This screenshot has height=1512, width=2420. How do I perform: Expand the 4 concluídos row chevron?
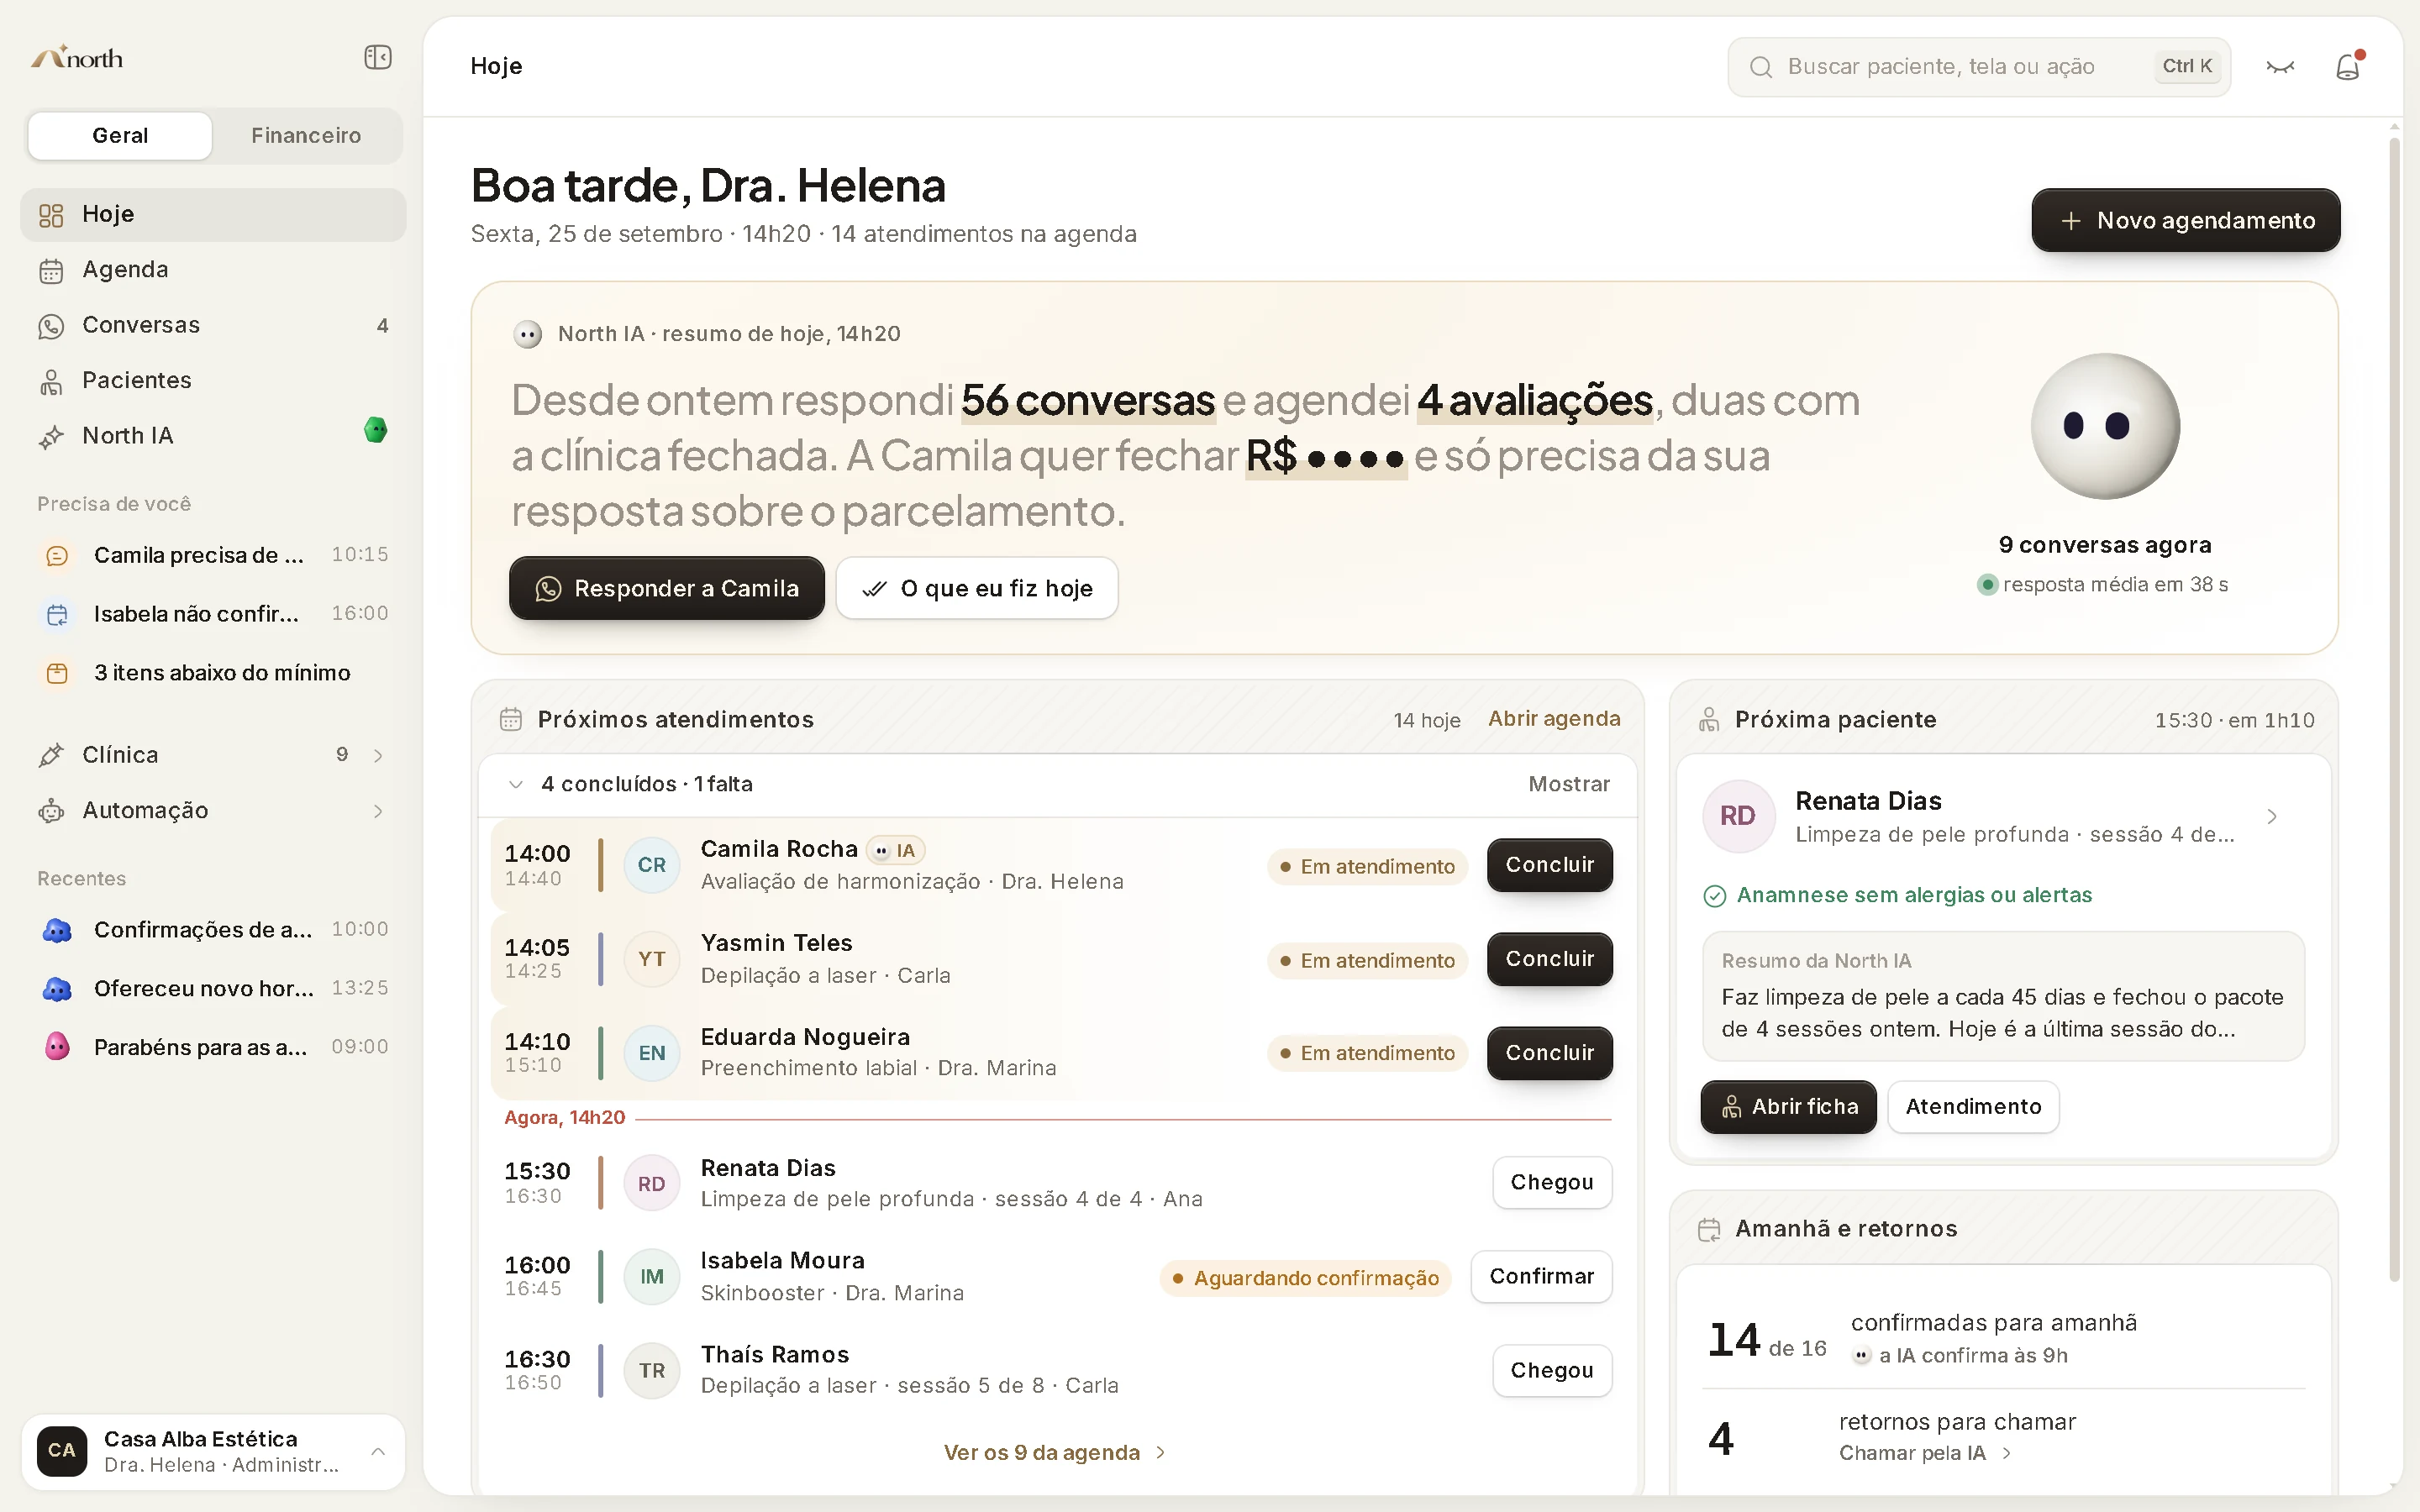[x=516, y=785]
